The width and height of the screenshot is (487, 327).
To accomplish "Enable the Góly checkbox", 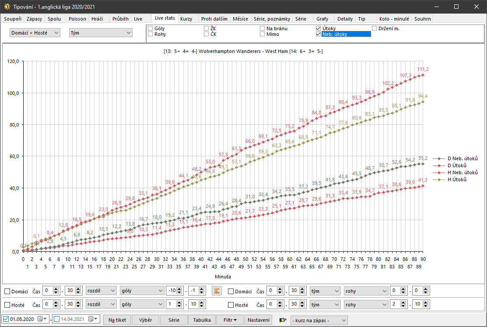I will click(151, 28).
